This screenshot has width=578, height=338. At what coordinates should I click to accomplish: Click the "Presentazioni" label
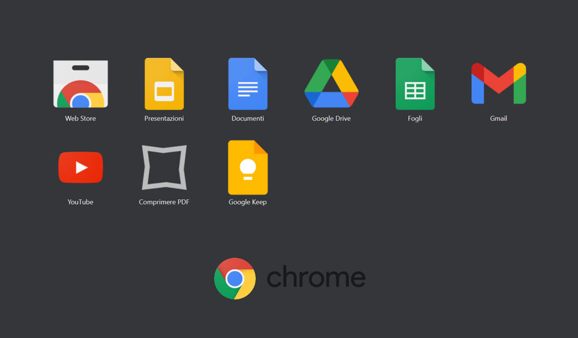click(164, 118)
